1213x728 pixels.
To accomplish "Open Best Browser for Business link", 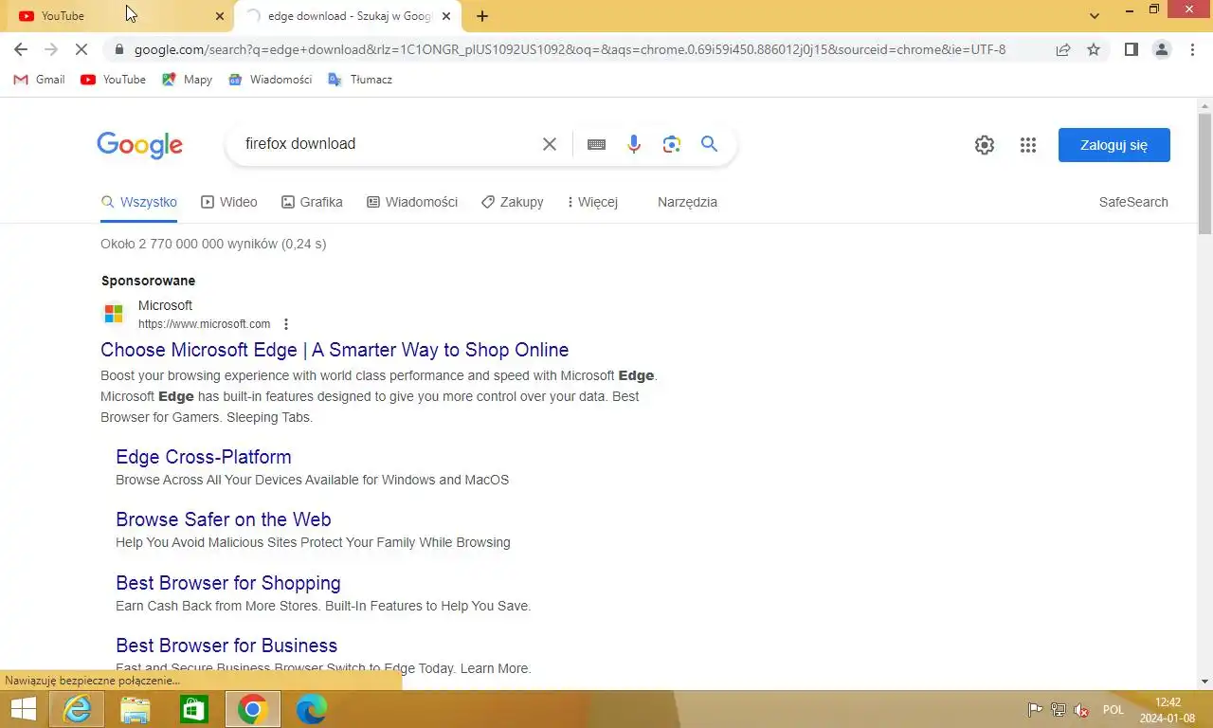I will 226,646.
